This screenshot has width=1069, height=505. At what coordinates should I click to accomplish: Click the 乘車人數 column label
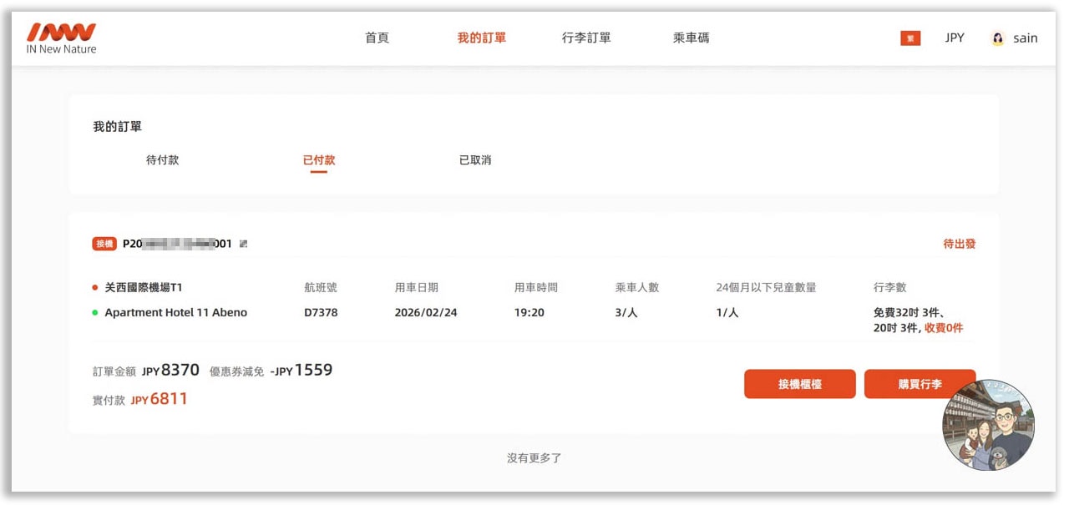pyautogui.click(x=637, y=287)
